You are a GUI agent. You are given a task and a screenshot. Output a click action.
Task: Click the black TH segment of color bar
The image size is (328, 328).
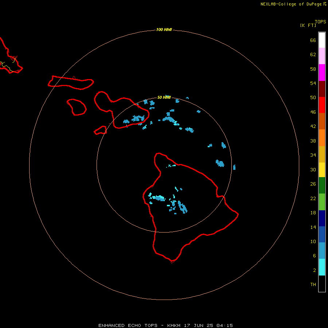pos(322,284)
